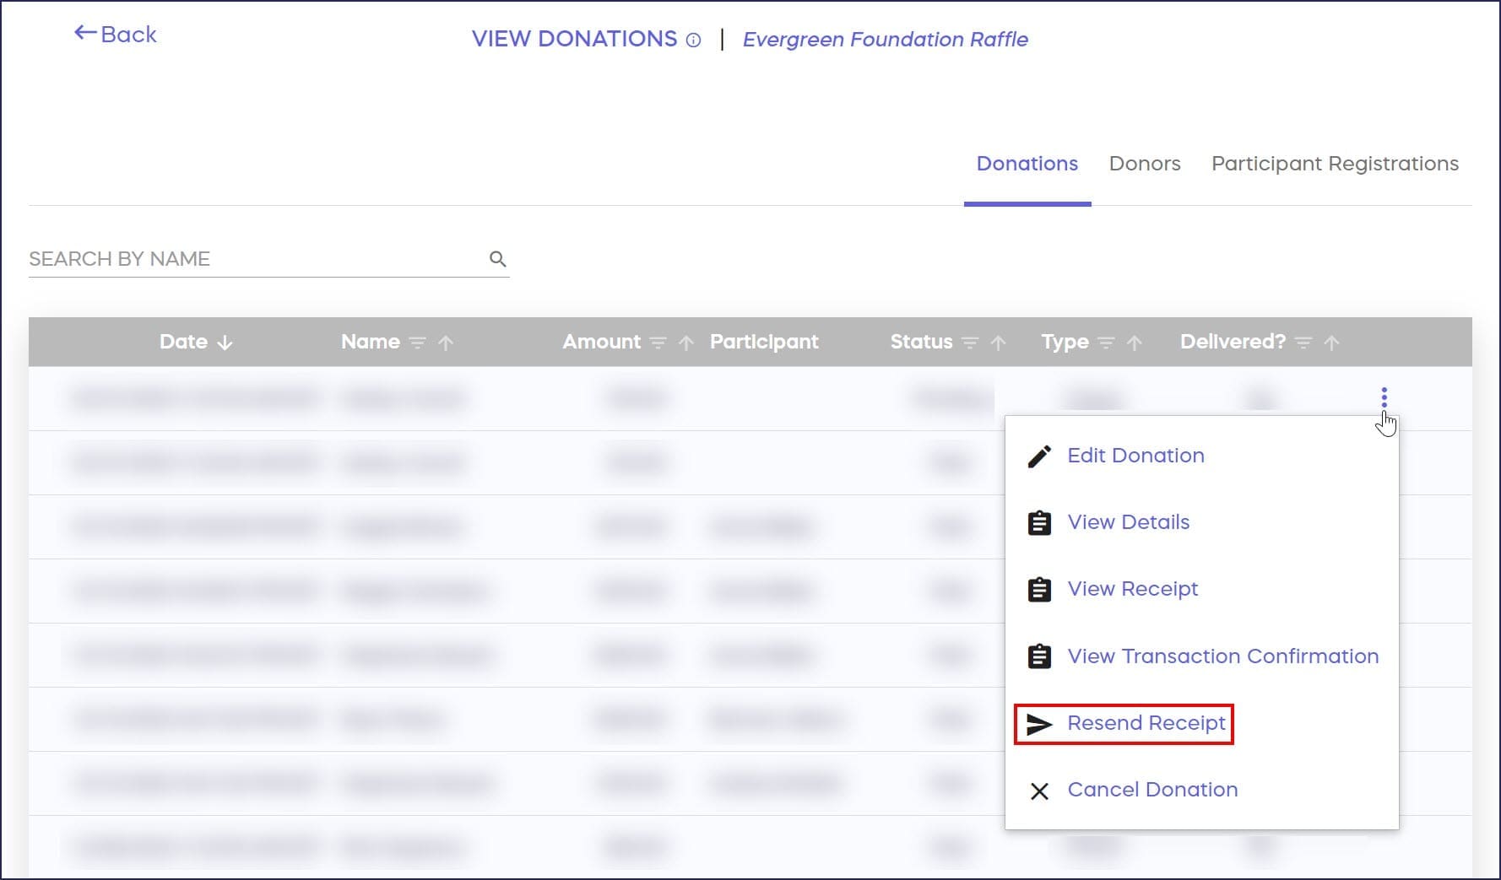
Task: Click the Type column filter icon
Action: (1106, 343)
